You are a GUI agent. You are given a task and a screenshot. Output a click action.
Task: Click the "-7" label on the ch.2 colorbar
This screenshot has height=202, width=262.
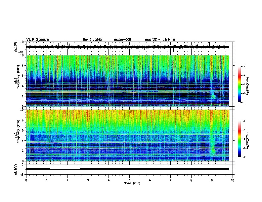[244, 157]
